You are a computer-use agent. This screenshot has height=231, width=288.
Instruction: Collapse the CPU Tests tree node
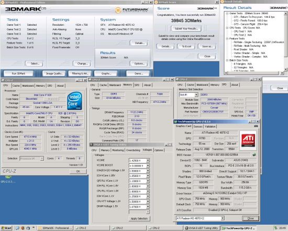click(x=227, y=28)
